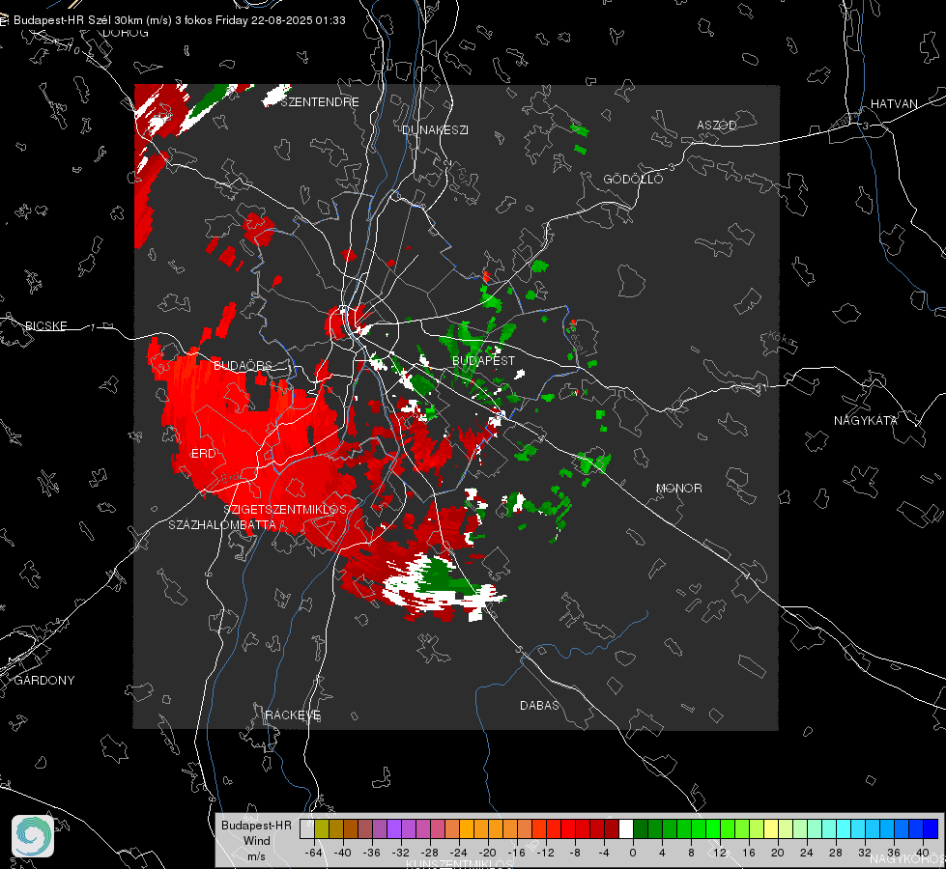The height and width of the screenshot is (869, 946).
Task: Click the legend value label -12
Action: [545, 853]
